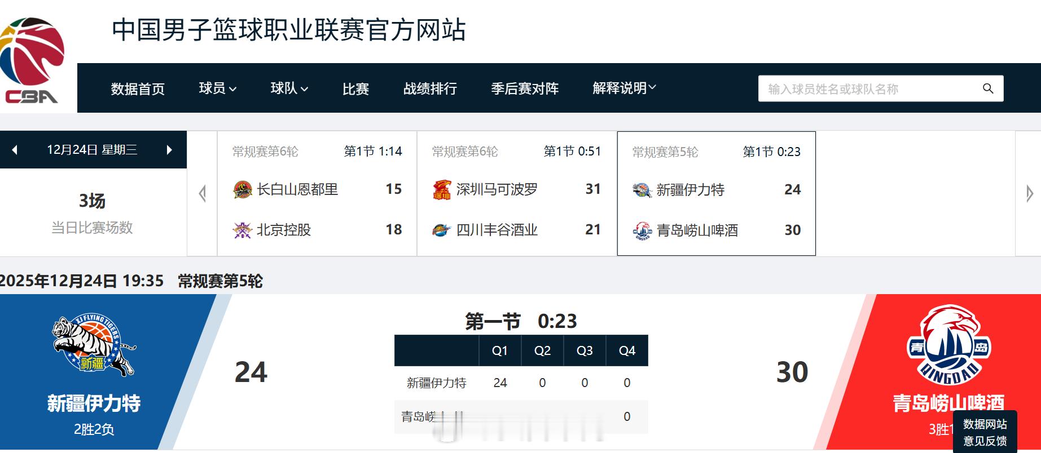Click the large Xinjiang score 24
Screen dimensions: 1041x453
point(251,372)
